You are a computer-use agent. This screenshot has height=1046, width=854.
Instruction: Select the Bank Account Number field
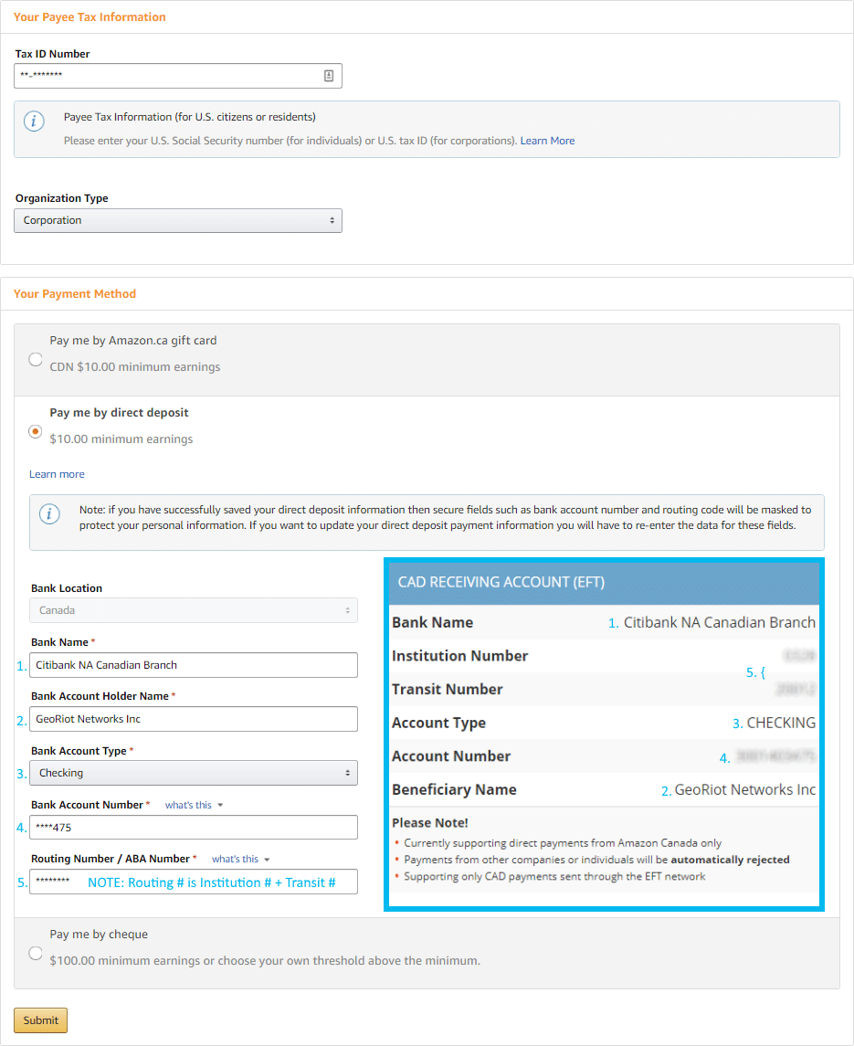coord(193,827)
